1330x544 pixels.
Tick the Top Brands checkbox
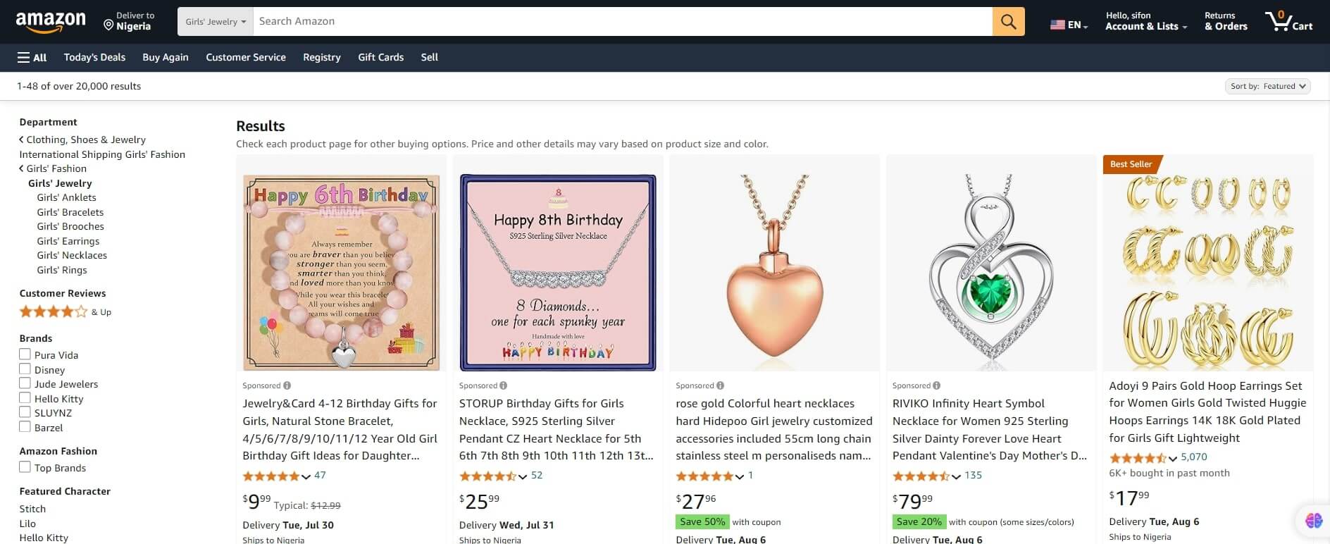[x=25, y=467]
